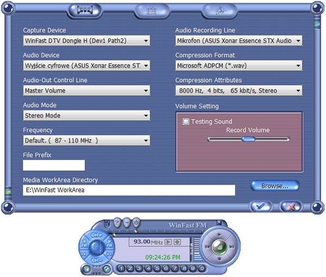Click the scan forward button below right FR

(109, 254)
